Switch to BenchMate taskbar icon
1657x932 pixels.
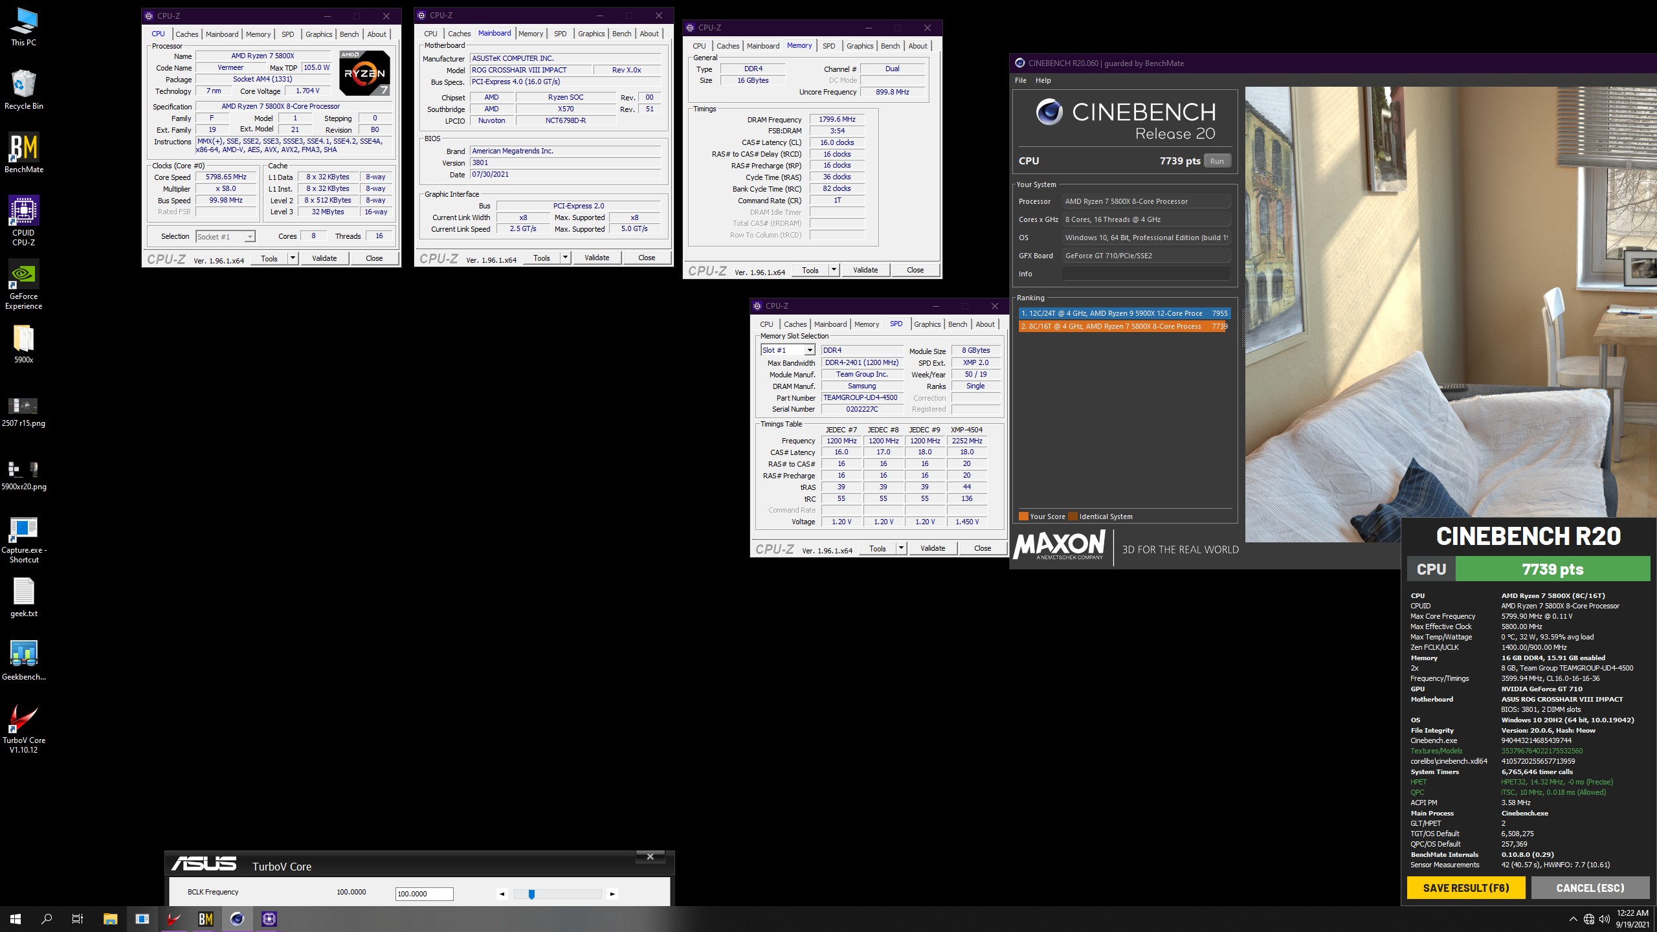click(x=206, y=919)
